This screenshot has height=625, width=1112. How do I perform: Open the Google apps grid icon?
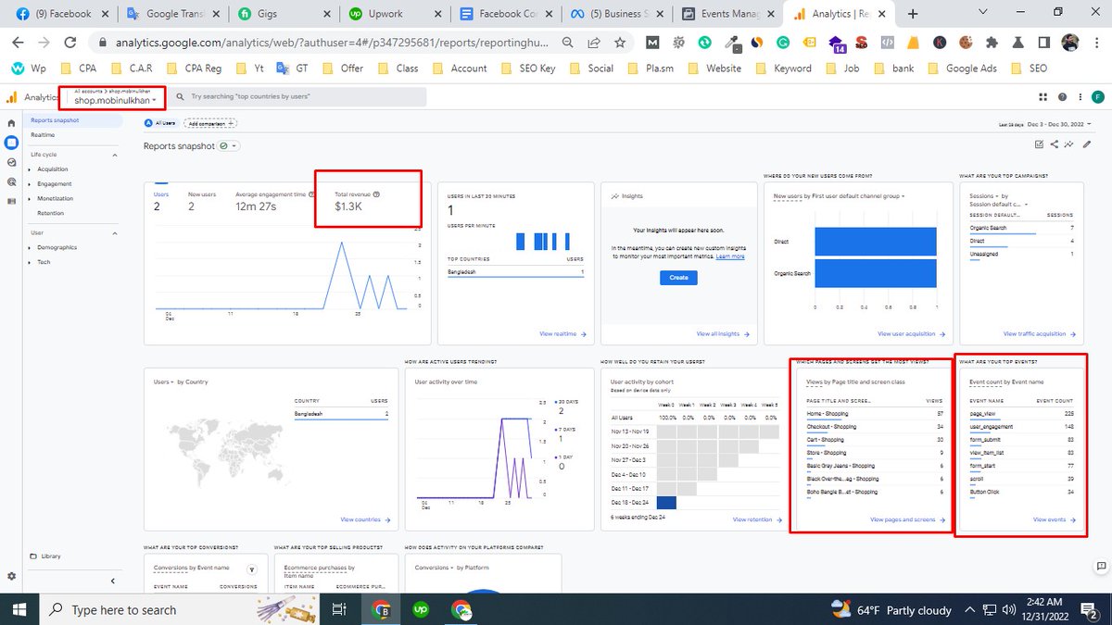(1043, 97)
